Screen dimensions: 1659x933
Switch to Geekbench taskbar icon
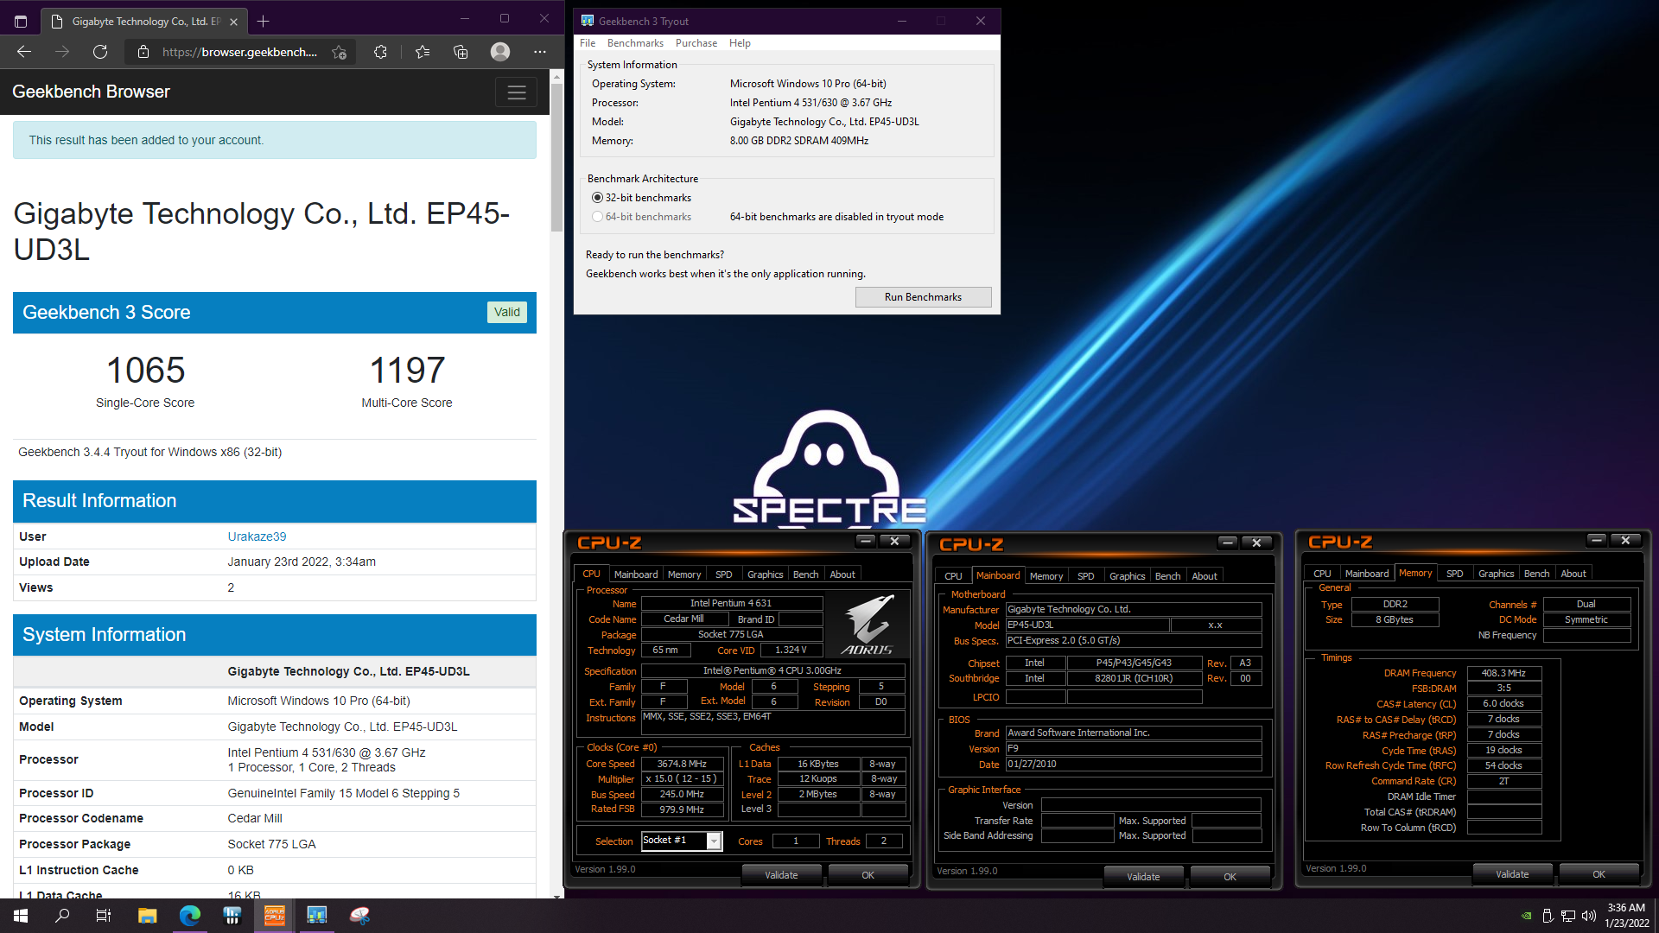tap(317, 916)
